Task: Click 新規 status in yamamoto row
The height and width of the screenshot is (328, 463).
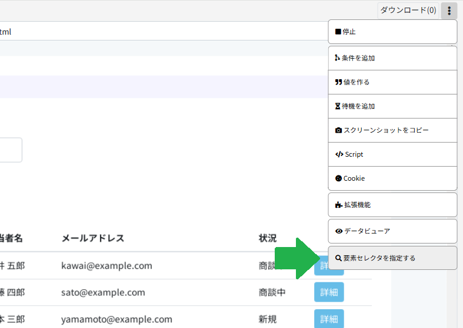Action: [x=268, y=319]
